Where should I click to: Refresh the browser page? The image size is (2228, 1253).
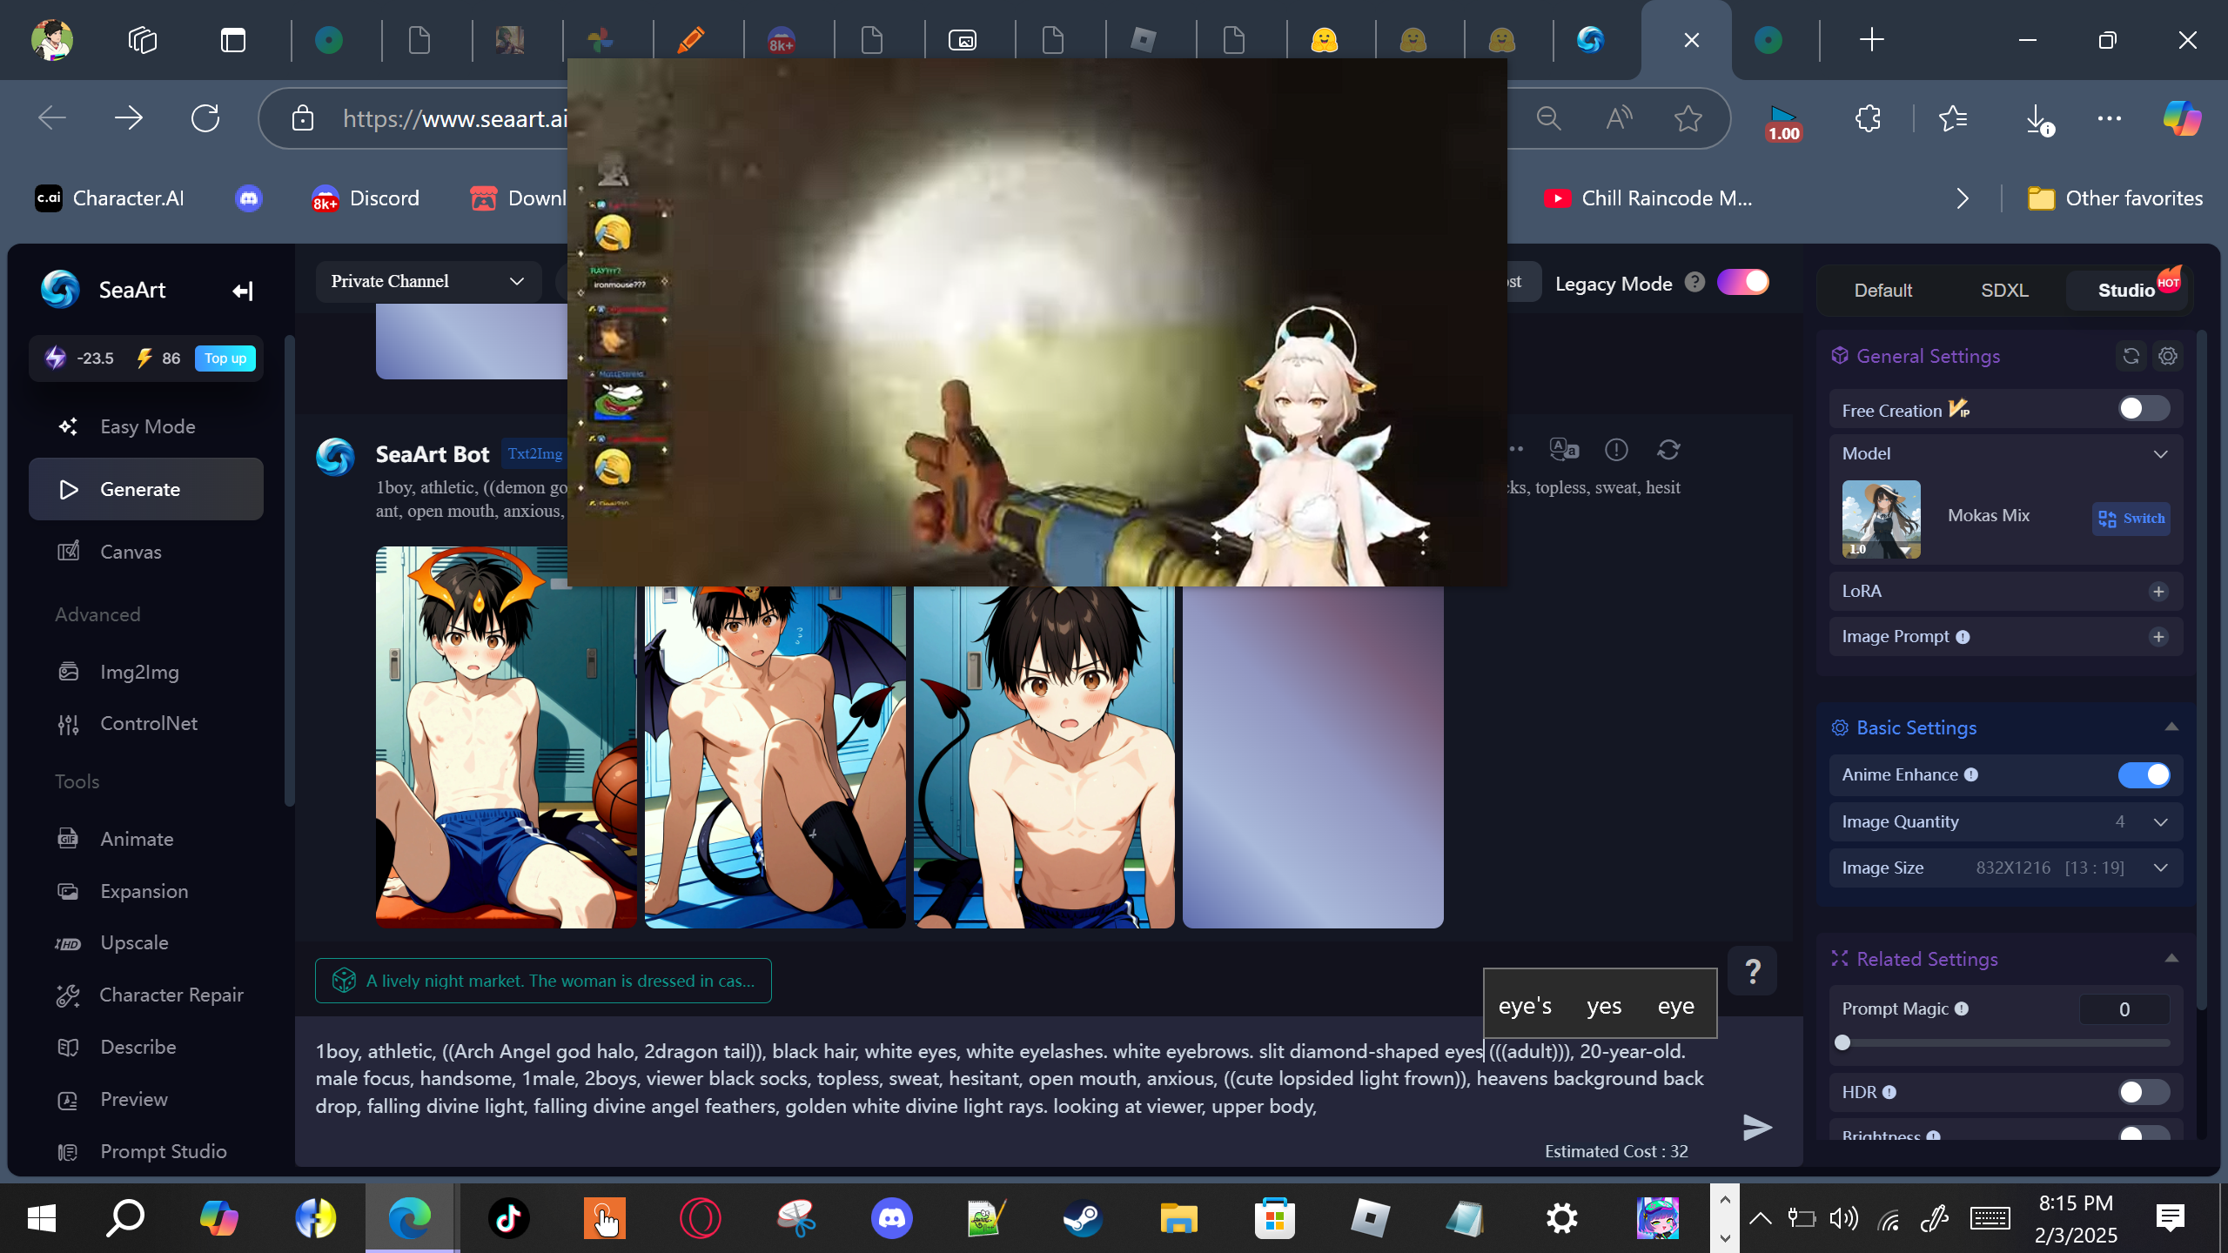(205, 118)
